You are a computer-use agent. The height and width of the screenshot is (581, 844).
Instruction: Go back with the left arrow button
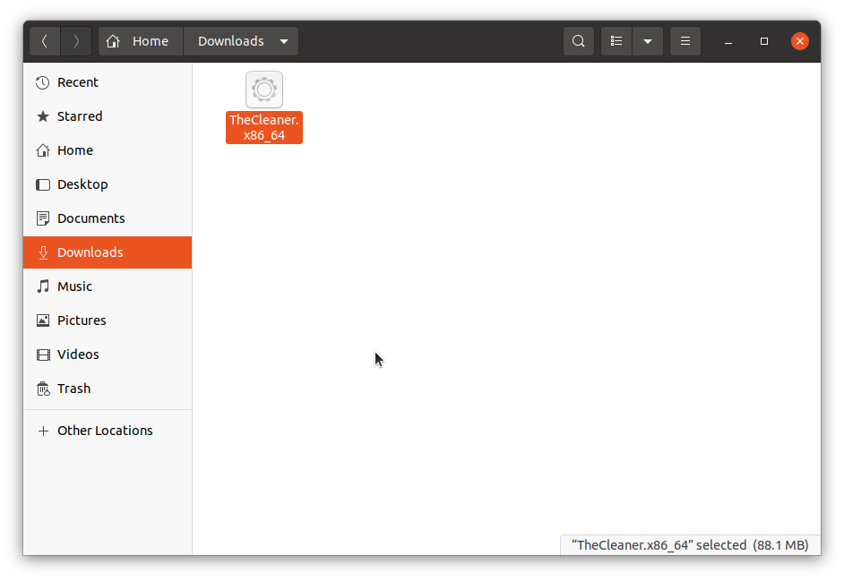click(45, 41)
